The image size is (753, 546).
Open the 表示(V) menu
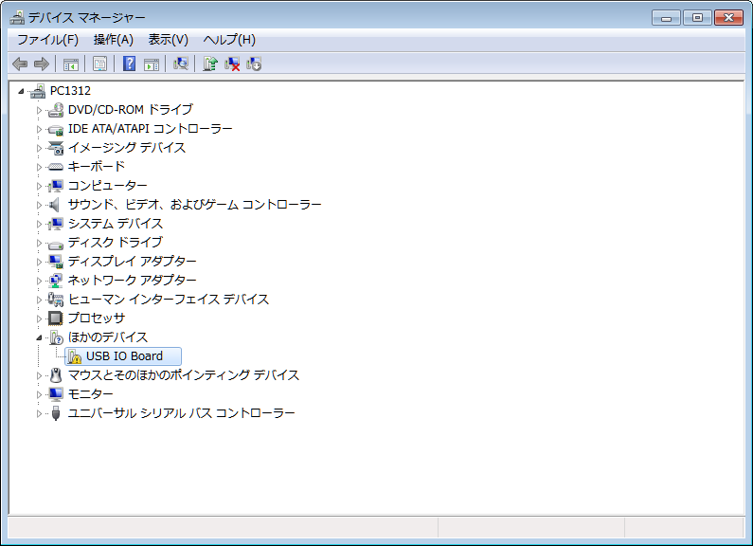(168, 40)
